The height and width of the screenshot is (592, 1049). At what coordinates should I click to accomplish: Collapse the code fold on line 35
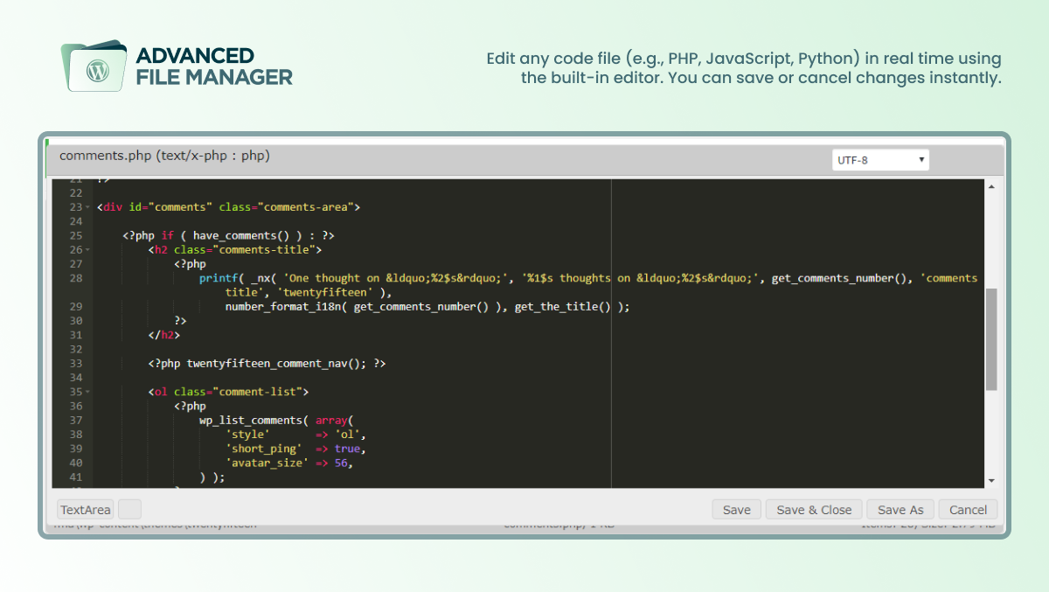point(87,392)
